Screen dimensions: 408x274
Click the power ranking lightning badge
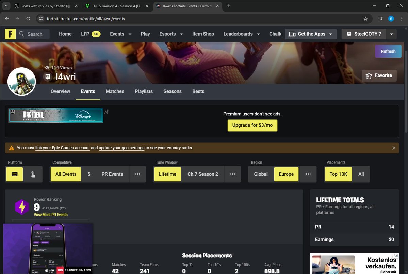point(22,207)
